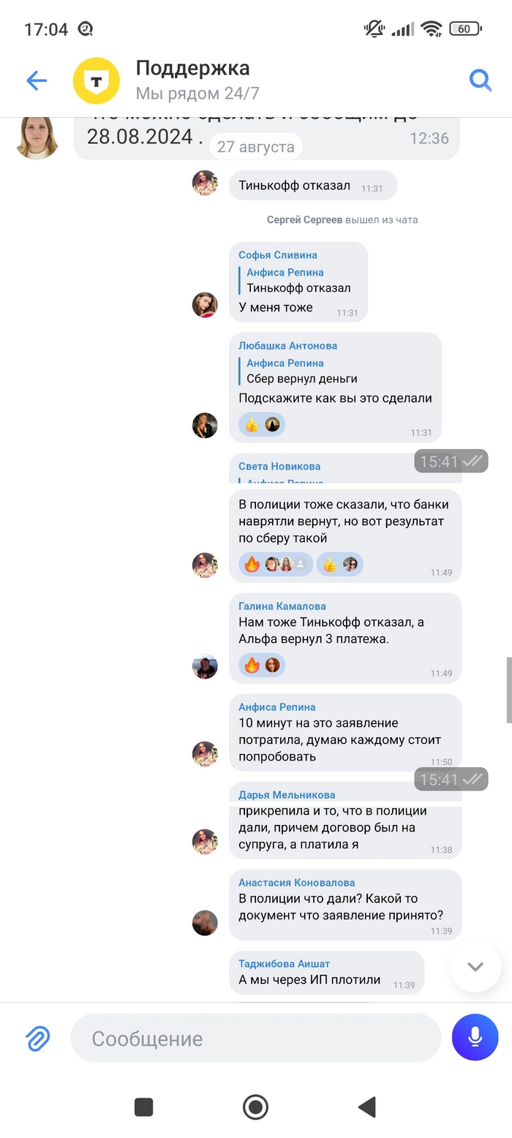Tap the yellow Tinkoff support avatar
Screen dimensions: 512x1138
[x=97, y=80]
